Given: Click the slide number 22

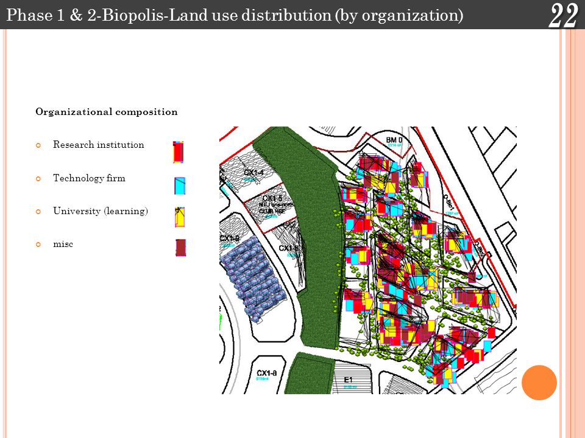Looking at the screenshot, I should (563, 16).
